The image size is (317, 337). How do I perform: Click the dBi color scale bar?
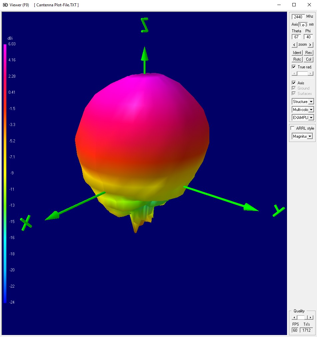coord(5,173)
